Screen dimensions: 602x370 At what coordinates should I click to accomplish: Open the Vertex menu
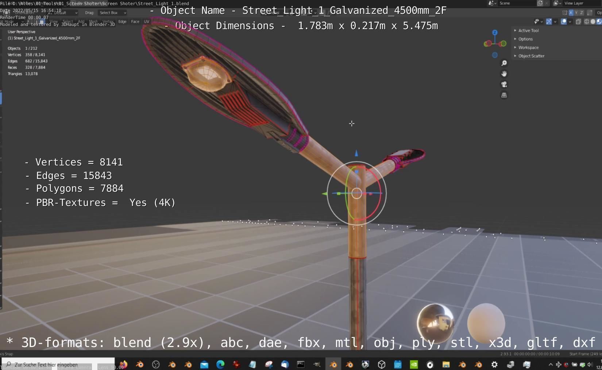(x=108, y=22)
